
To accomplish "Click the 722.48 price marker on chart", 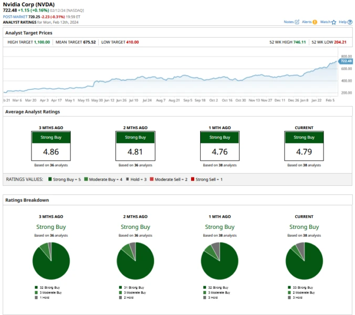I will (346, 61).
